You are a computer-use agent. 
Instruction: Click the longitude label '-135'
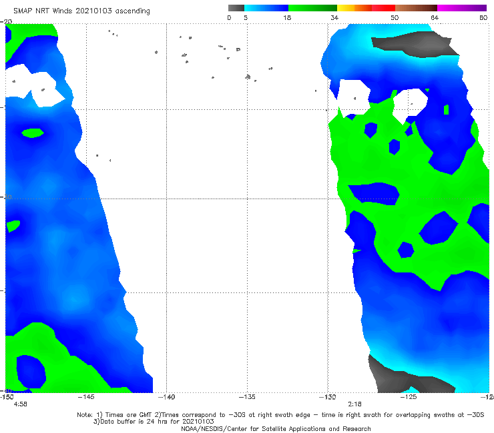tap(247, 397)
